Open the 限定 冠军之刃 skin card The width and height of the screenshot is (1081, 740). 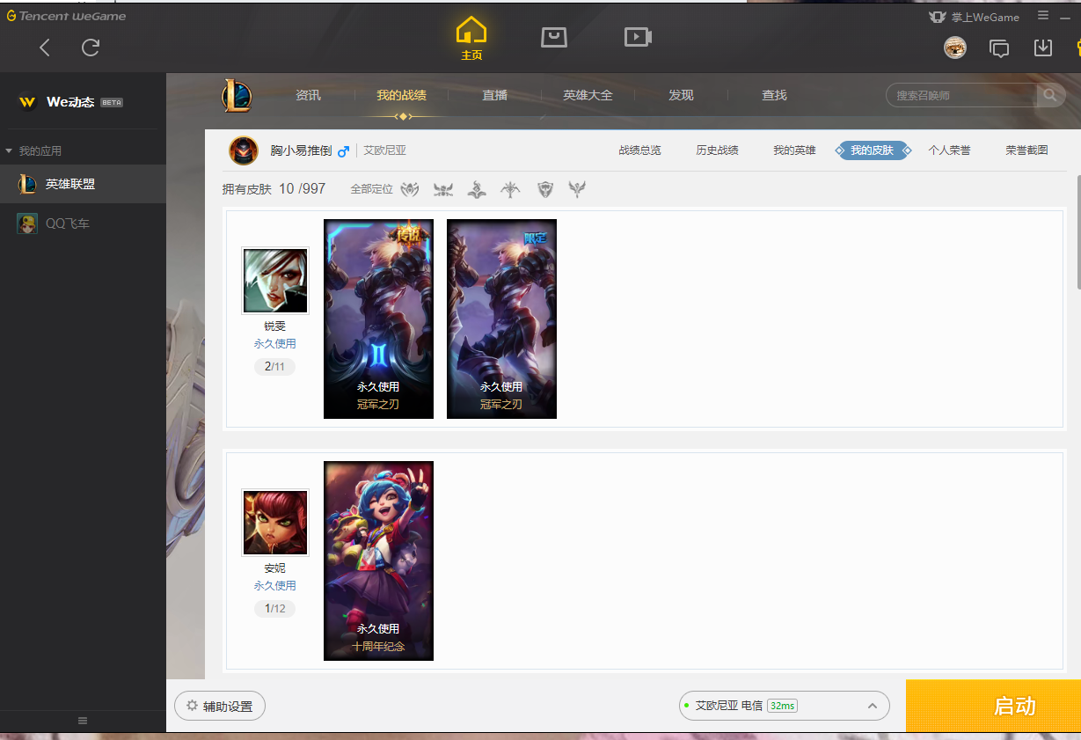(501, 319)
